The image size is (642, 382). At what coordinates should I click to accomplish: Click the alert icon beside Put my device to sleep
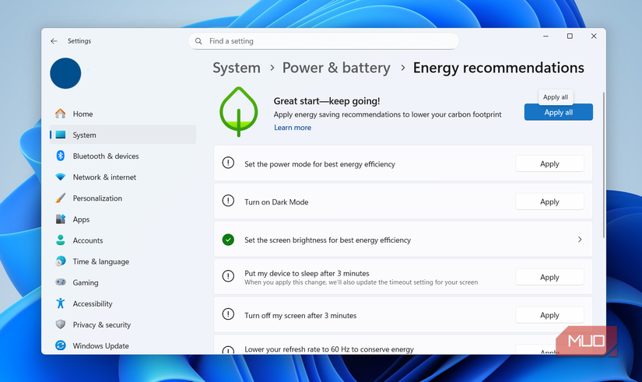(x=228, y=276)
